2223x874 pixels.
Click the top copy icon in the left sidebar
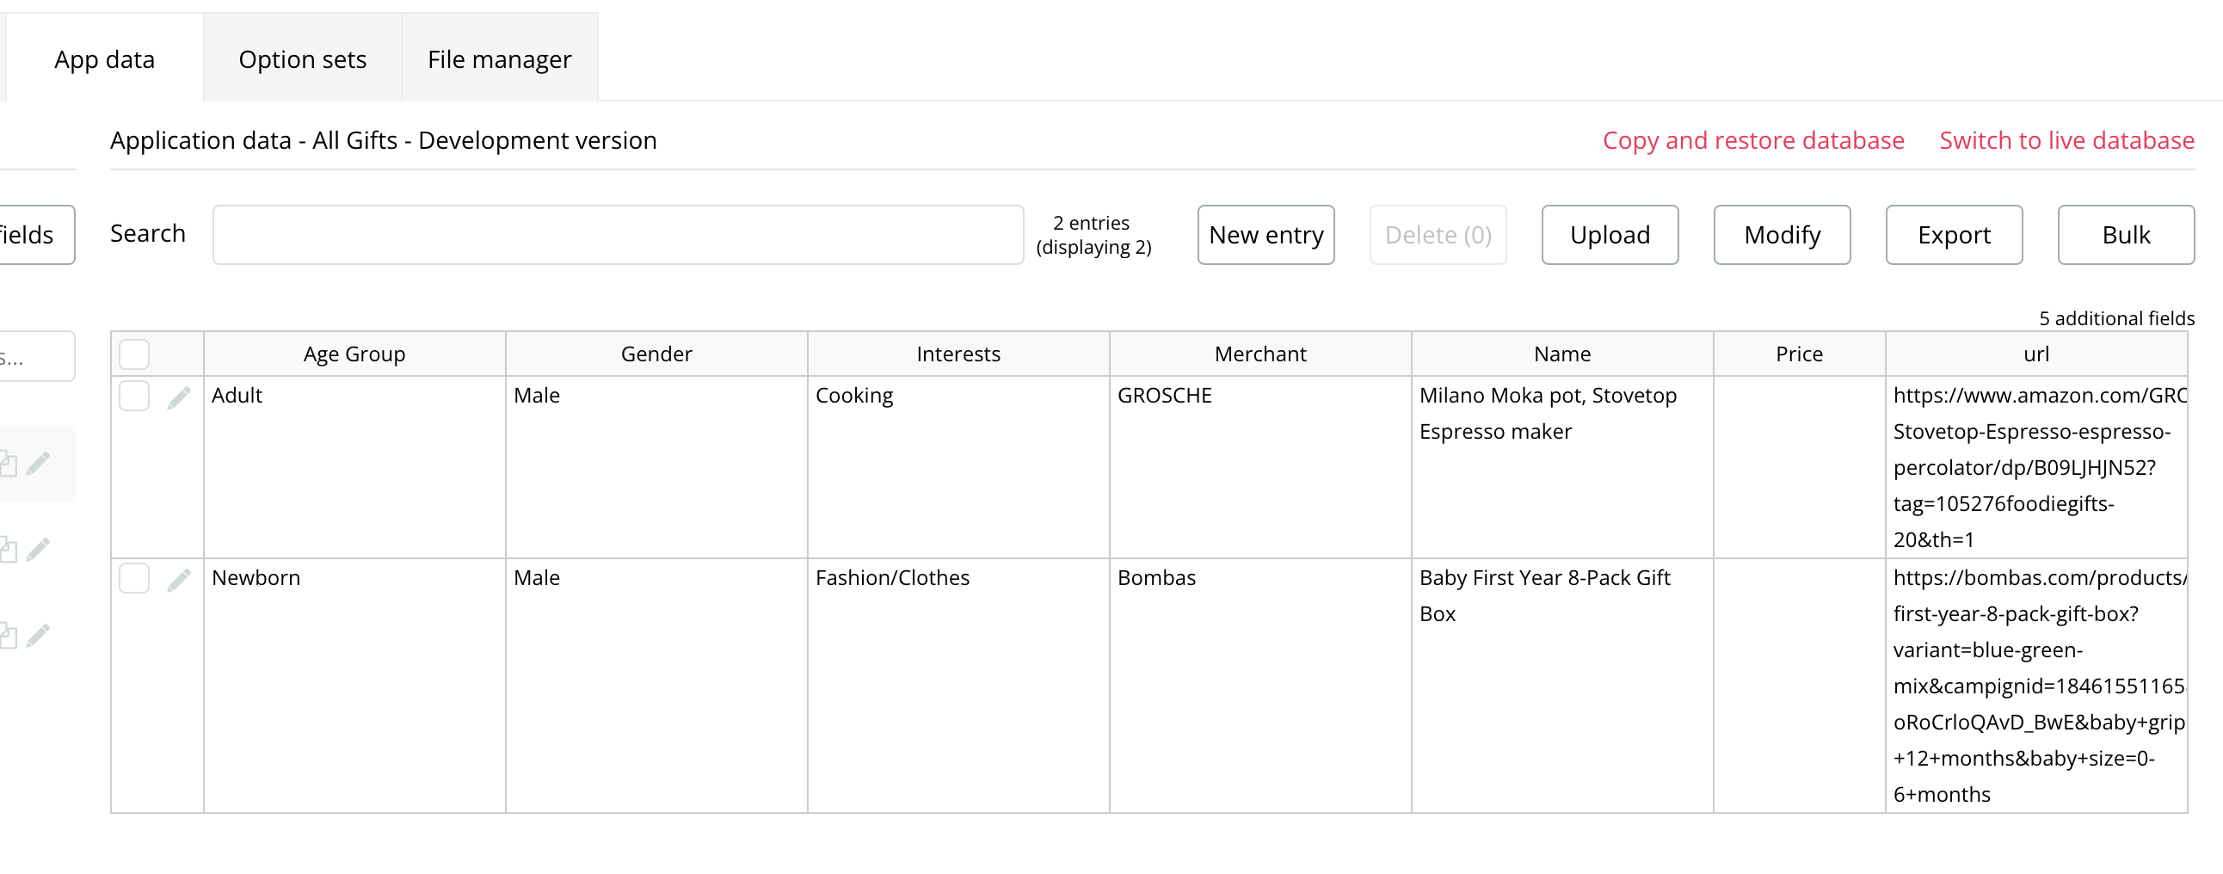click(x=9, y=463)
